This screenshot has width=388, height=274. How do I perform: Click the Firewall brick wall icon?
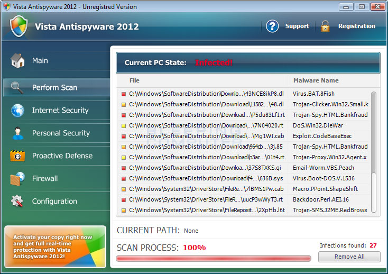pos(17,179)
